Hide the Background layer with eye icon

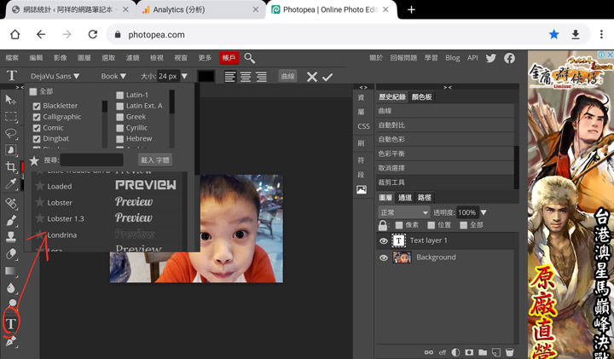pos(384,258)
